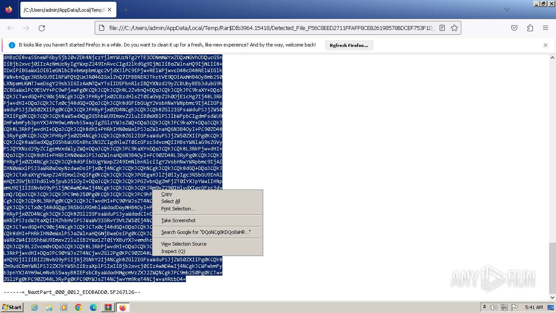Choose View Selection Source entry

(208, 244)
